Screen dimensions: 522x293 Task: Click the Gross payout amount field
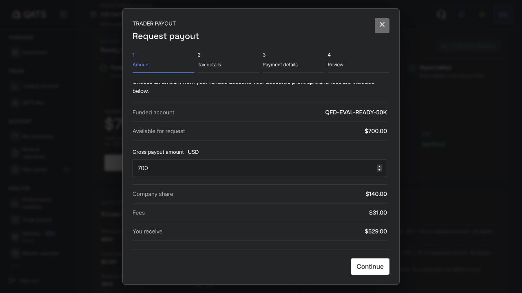coord(260,168)
